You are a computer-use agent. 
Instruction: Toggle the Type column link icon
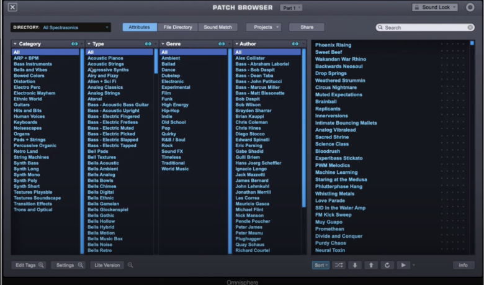point(148,44)
